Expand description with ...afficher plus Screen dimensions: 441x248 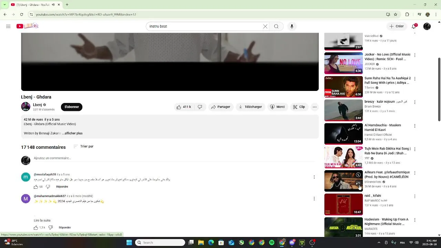(72, 133)
